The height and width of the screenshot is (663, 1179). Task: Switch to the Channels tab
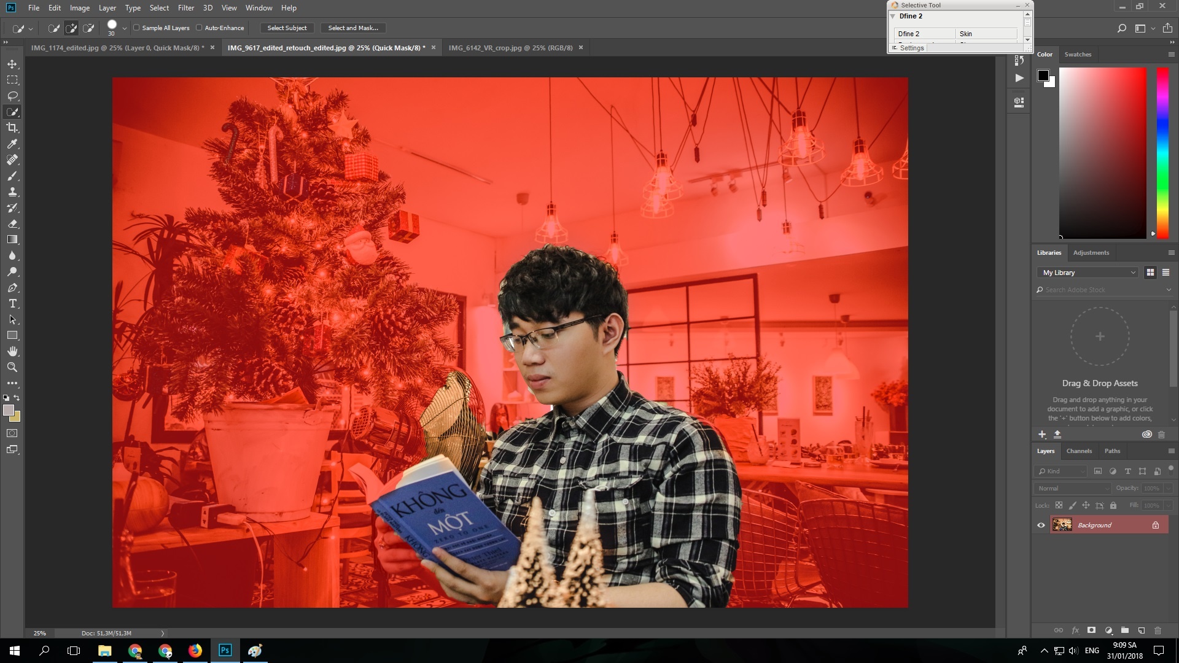[1079, 451]
